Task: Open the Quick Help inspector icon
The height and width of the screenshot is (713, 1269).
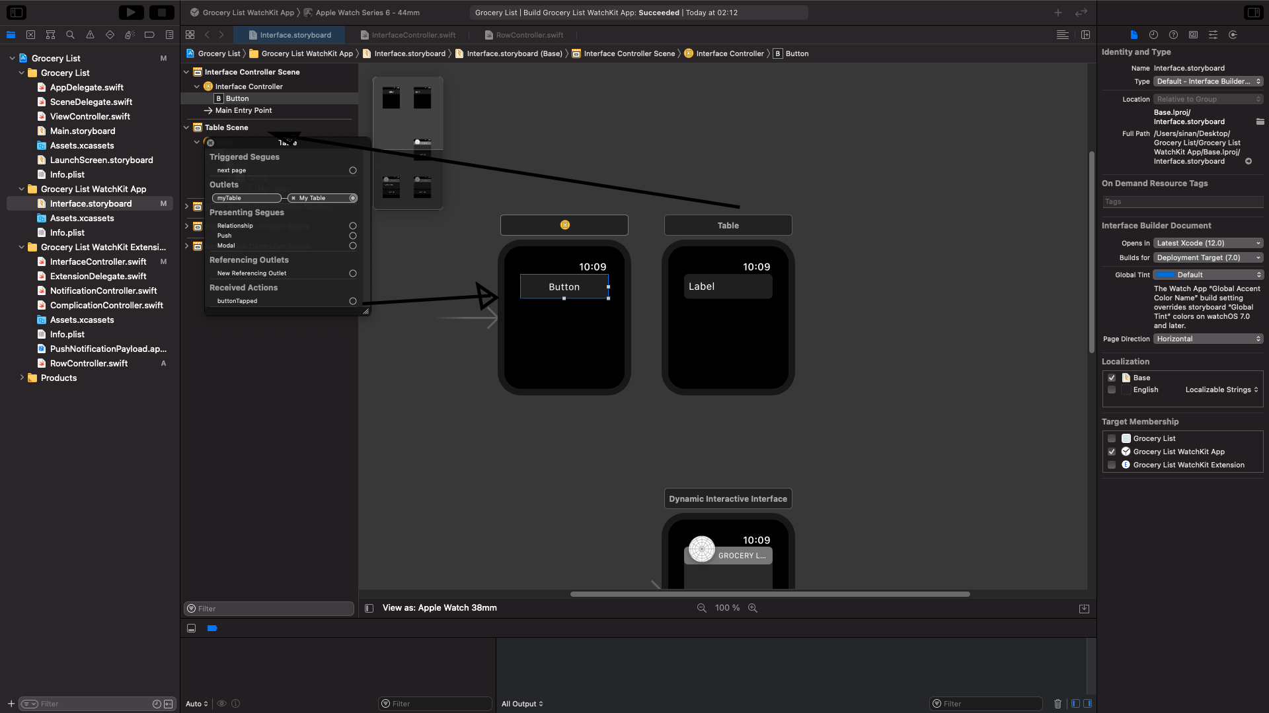Action: coord(1173,35)
